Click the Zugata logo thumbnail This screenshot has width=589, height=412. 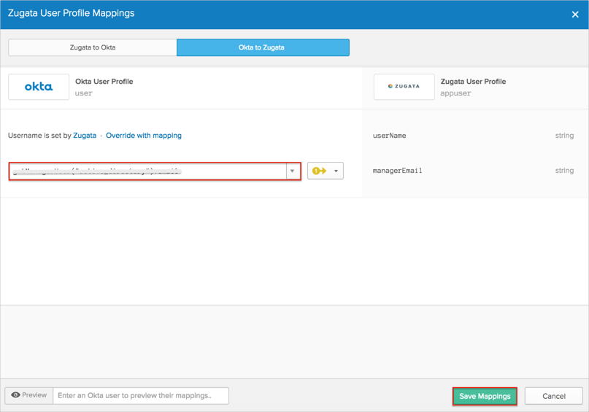pyautogui.click(x=404, y=87)
